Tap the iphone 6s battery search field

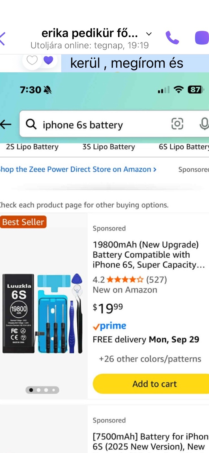pyautogui.click(x=105, y=125)
